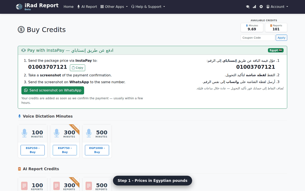Click document icon in 100 reports card
305x191 pixels.
point(24,186)
